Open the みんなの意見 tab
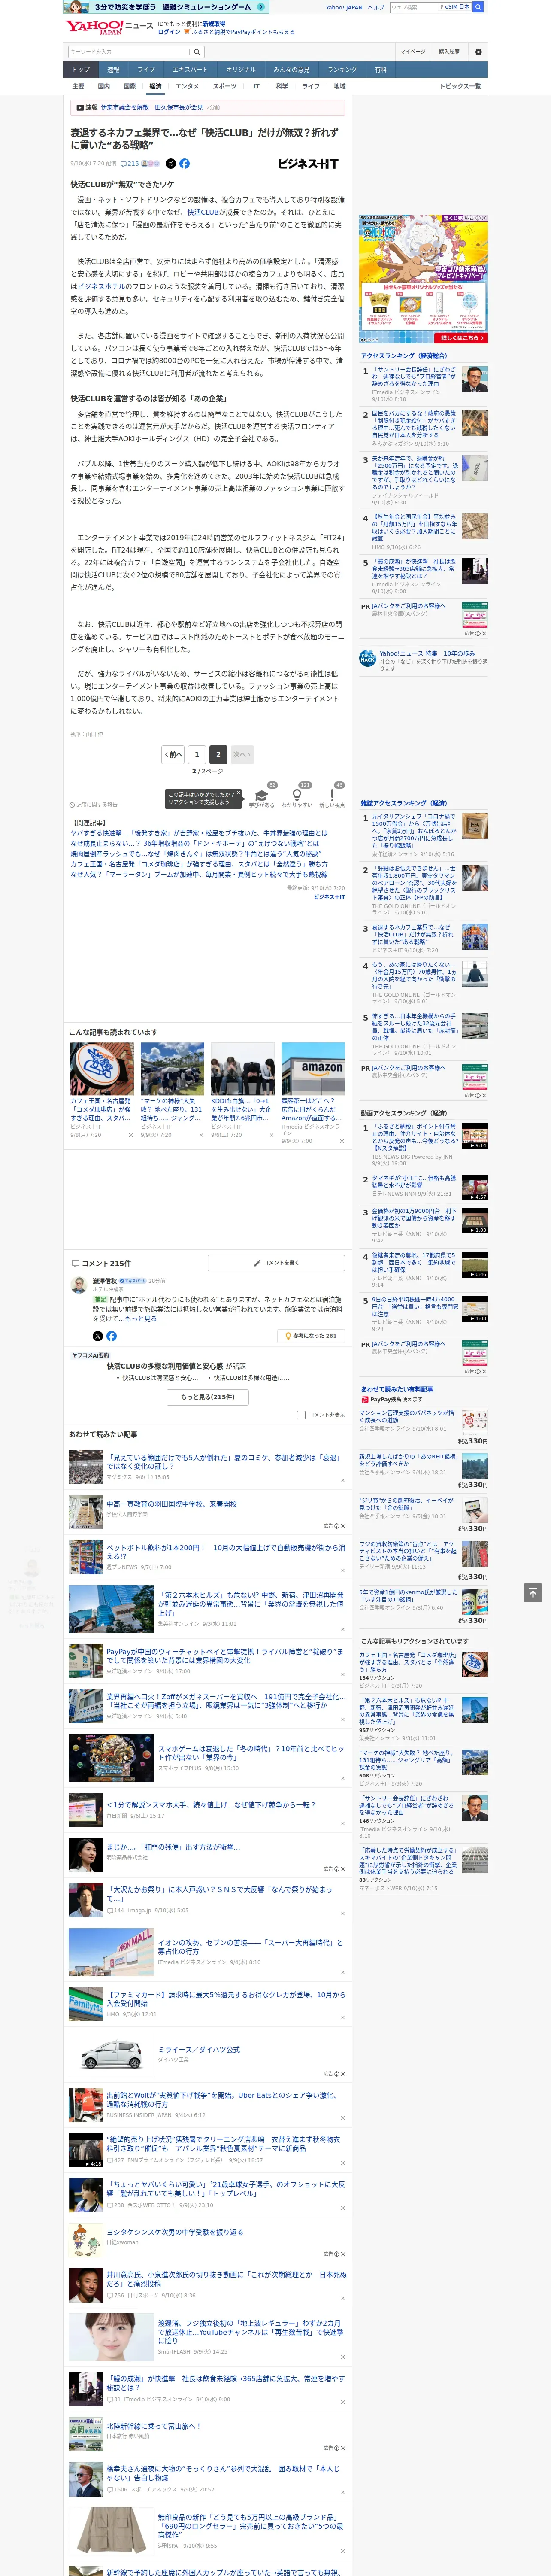The image size is (551, 2576). point(291,70)
